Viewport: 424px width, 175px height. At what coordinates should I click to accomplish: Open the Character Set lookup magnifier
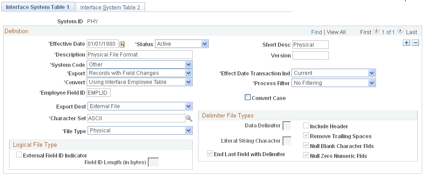(189, 118)
